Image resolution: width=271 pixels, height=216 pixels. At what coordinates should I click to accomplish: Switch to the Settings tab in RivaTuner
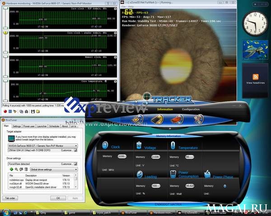click(17, 126)
